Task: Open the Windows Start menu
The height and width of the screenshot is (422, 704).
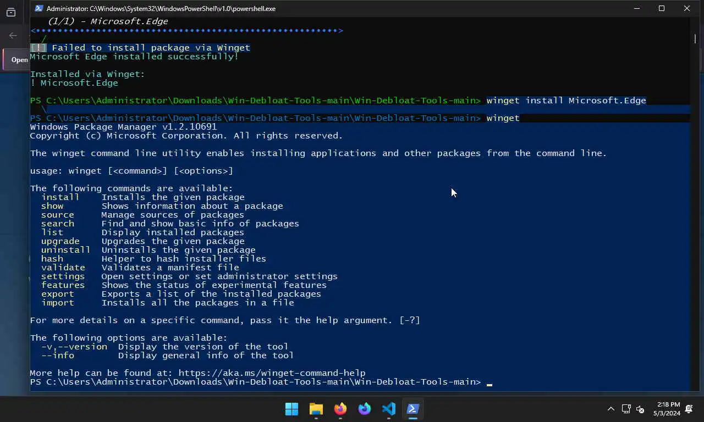Action: 291,409
